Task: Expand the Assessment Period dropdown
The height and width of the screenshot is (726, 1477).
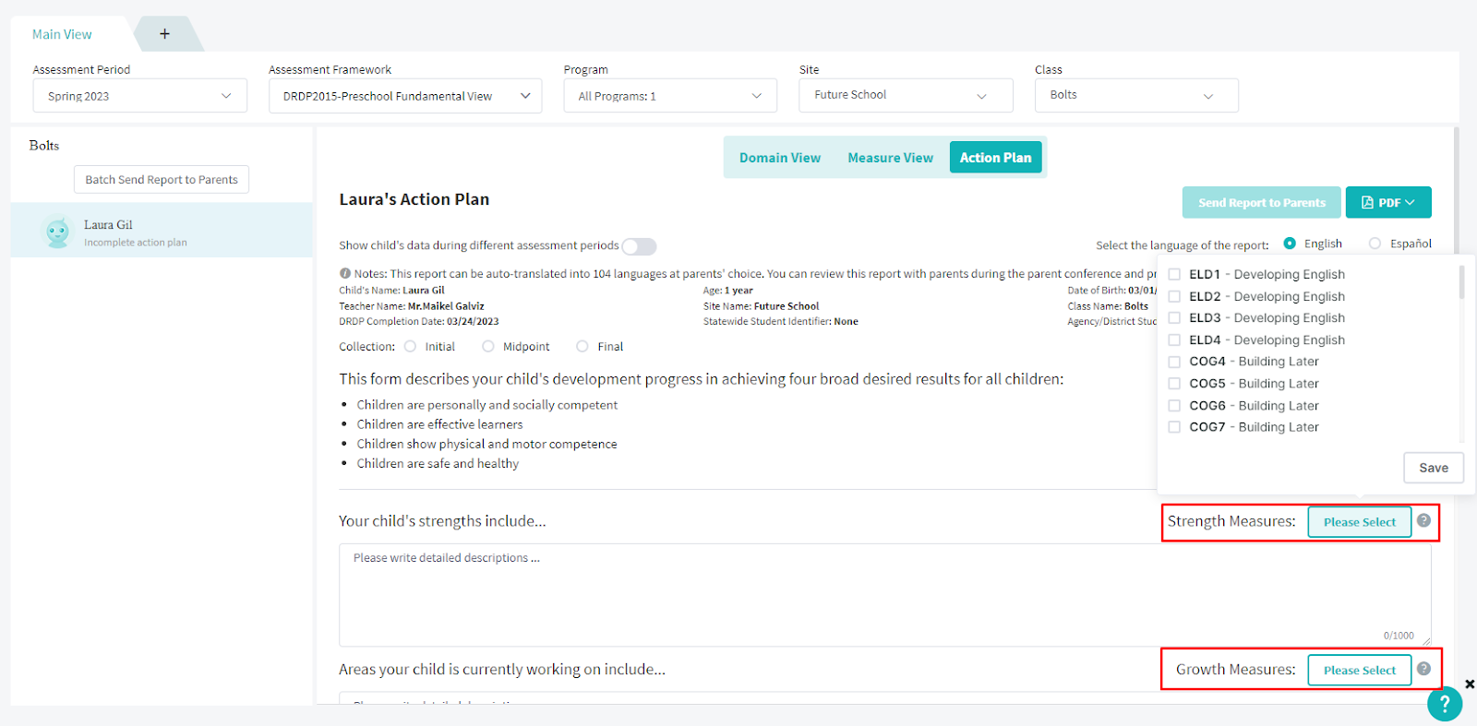Action: coord(140,96)
